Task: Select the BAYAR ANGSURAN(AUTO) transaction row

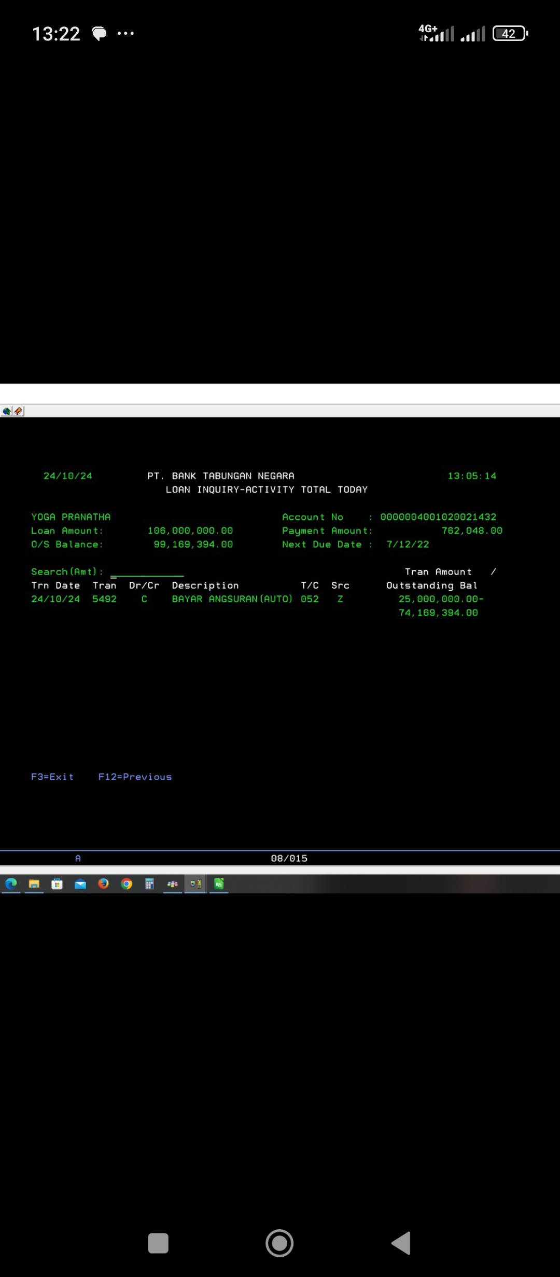Action: [x=232, y=599]
